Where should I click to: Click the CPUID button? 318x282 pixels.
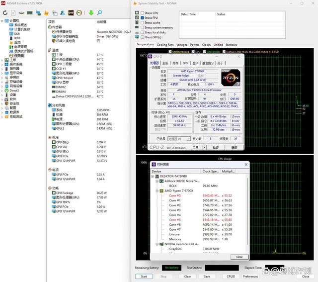[231, 277]
